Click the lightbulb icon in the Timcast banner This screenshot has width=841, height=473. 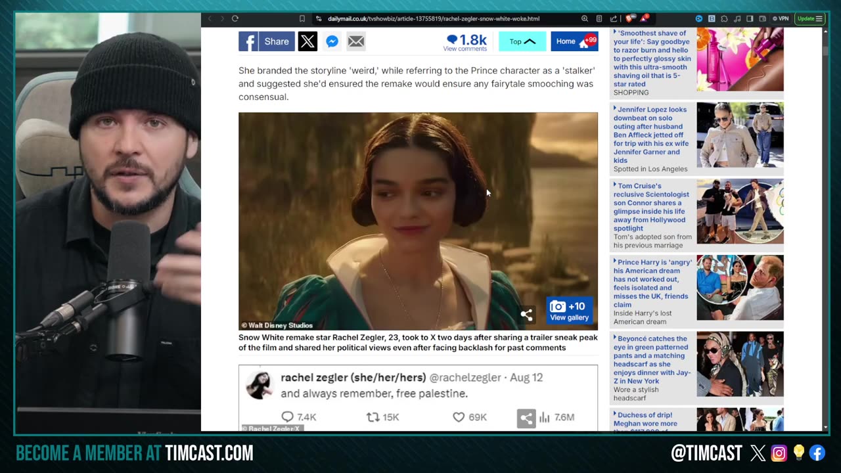[x=798, y=453]
